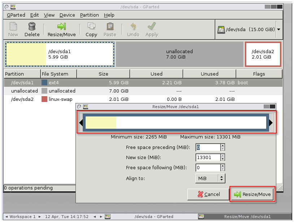
Task: Select the /dev/sda1 block in disk map
Action: coord(60,54)
